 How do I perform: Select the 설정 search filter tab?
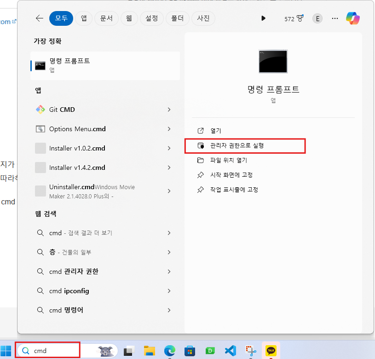point(152,18)
